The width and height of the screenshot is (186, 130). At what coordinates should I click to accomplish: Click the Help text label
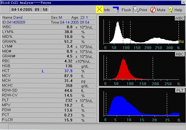click(178, 10)
